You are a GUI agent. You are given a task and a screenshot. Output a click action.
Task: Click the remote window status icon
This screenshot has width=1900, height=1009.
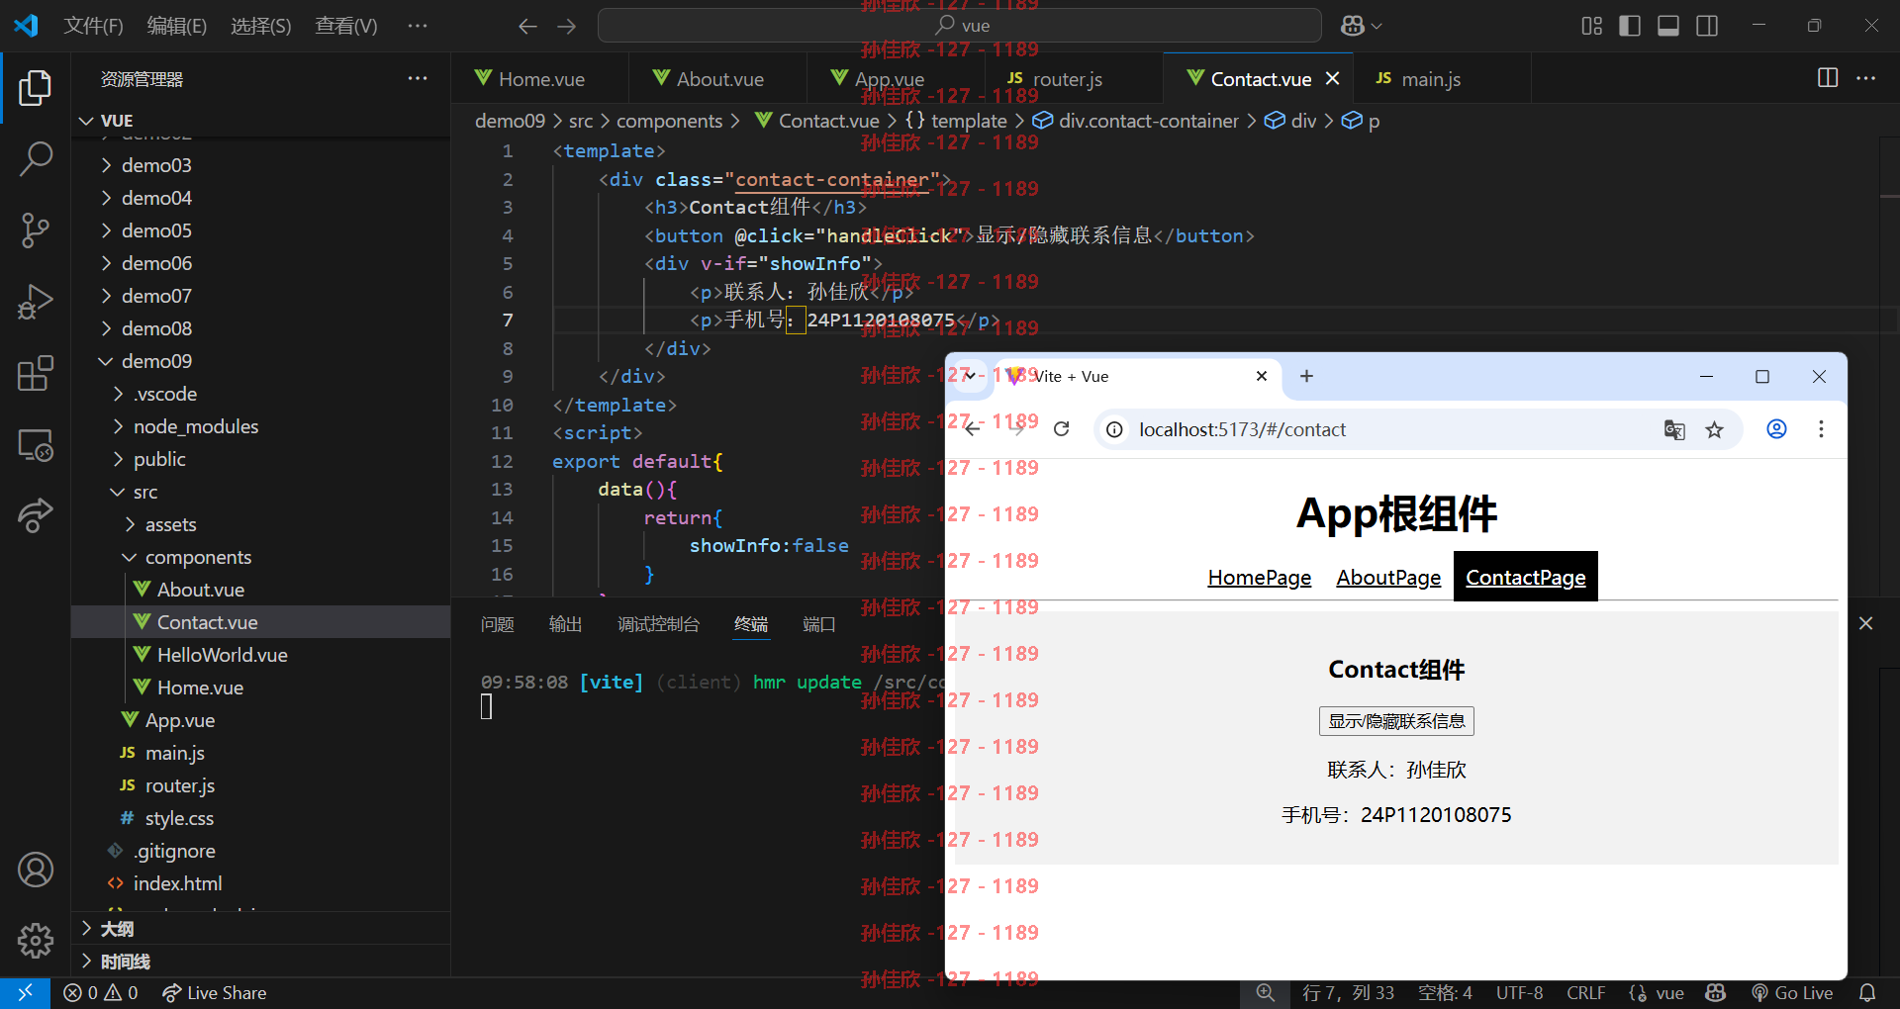(25, 992)
